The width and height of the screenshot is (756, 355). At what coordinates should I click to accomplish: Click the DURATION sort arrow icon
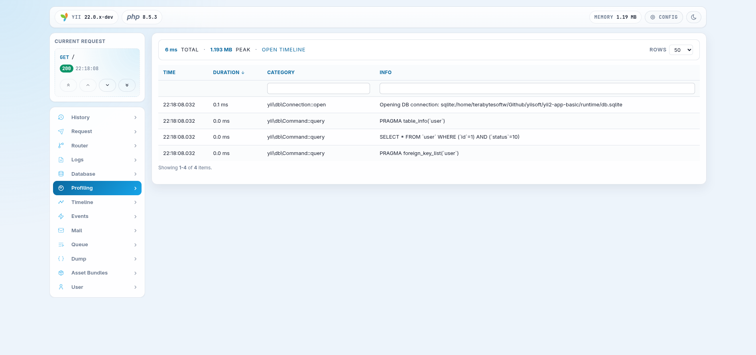point(243,73)
